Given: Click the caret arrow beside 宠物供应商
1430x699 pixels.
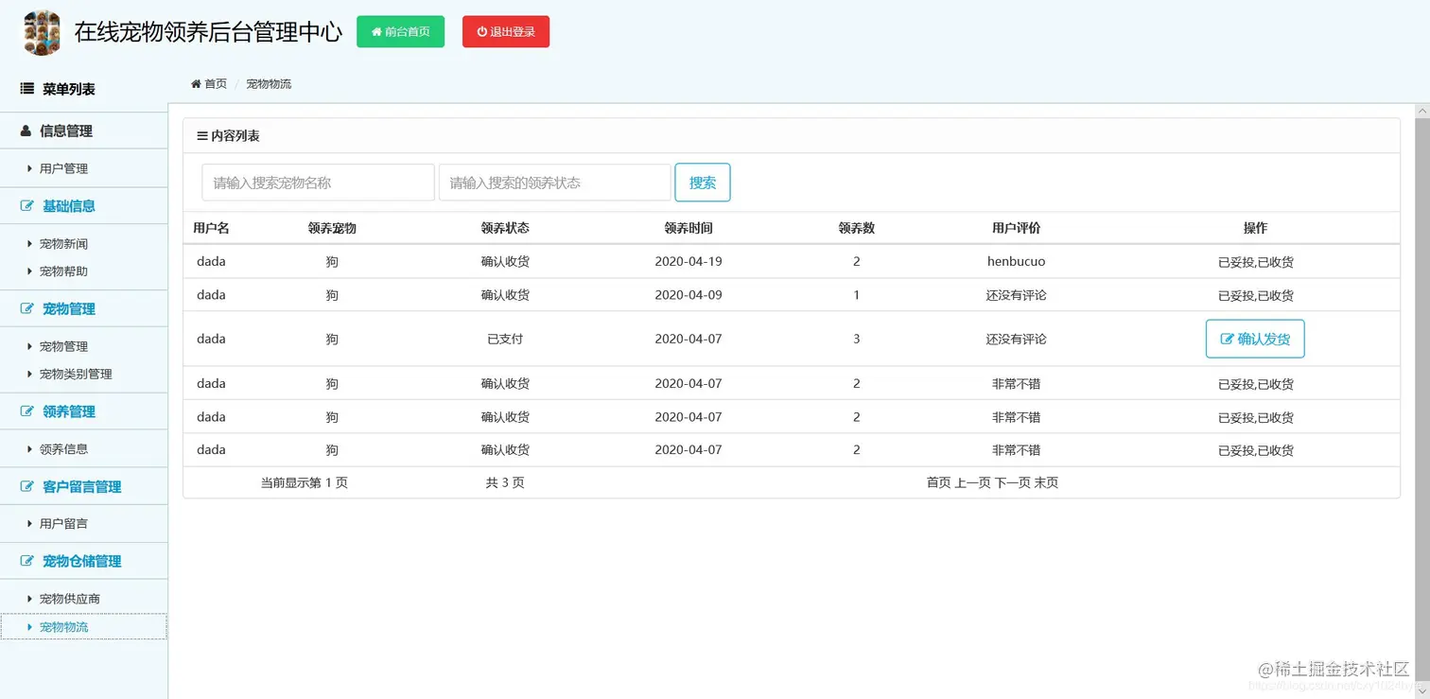Looking at the screenshot, I should 30,599.
